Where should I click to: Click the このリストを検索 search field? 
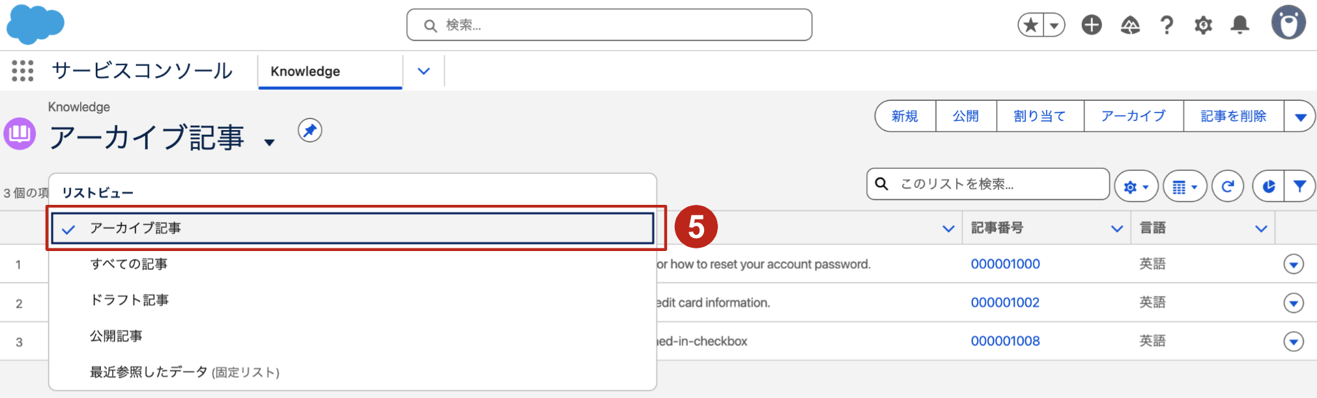pyautogui.click(x=988, y=184)
